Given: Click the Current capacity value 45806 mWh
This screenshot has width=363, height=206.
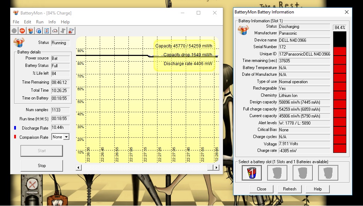Looking at the screenshot, I should pos(304,116).
